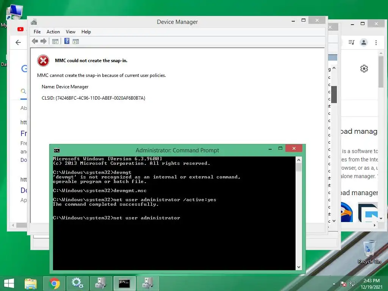Click Show/Hide Console Tree toolbar icon
Screen dimensions: 388x291
tap(55, 42)
